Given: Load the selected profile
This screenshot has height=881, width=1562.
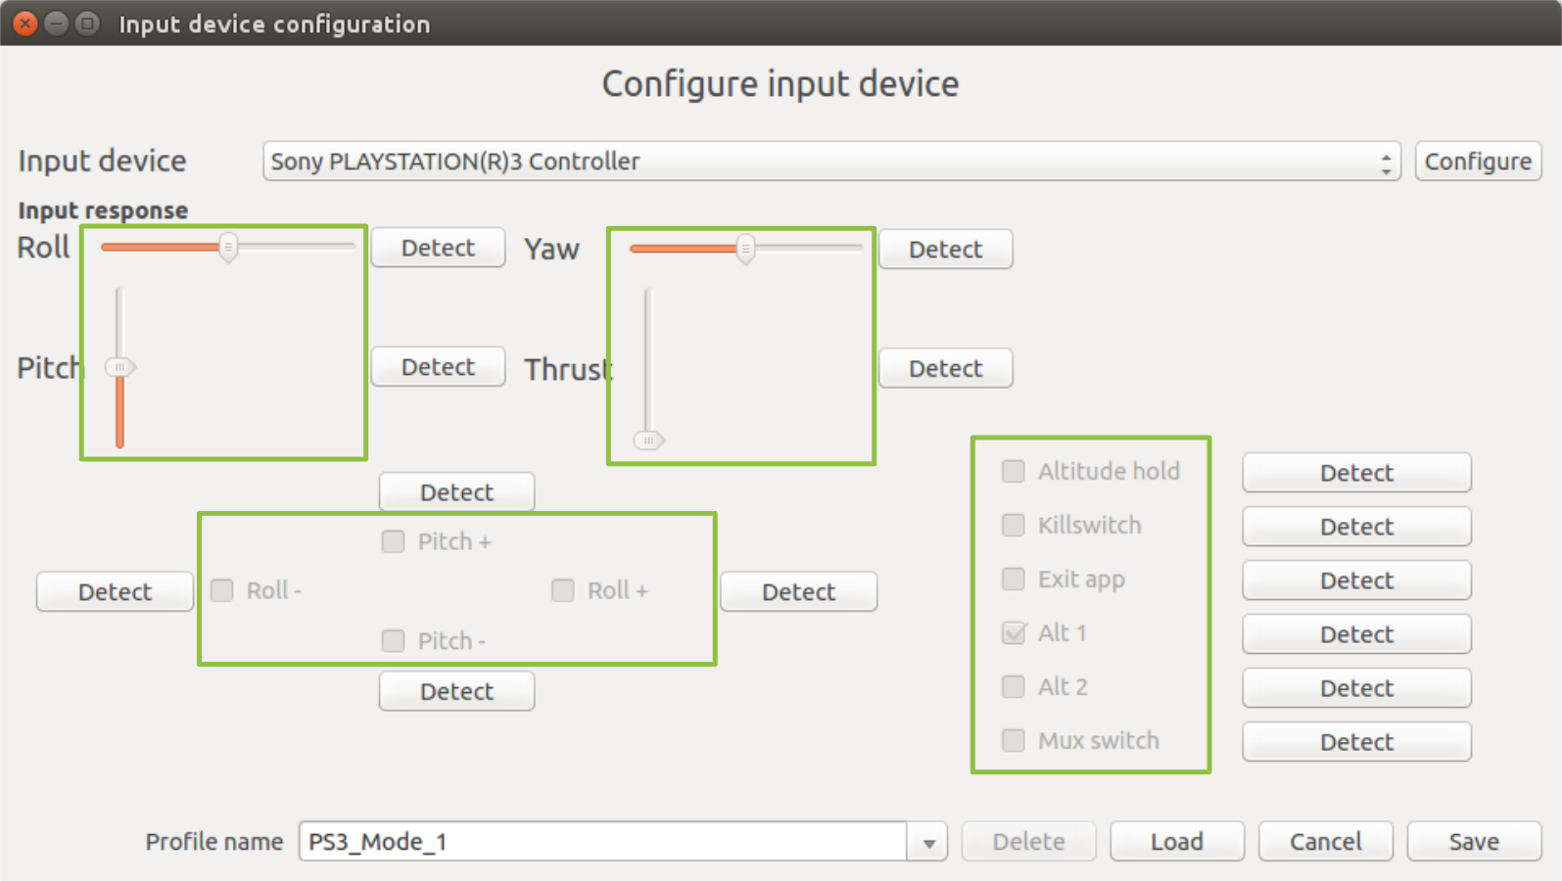Looking at the screenshot, I should point(1175,841).
